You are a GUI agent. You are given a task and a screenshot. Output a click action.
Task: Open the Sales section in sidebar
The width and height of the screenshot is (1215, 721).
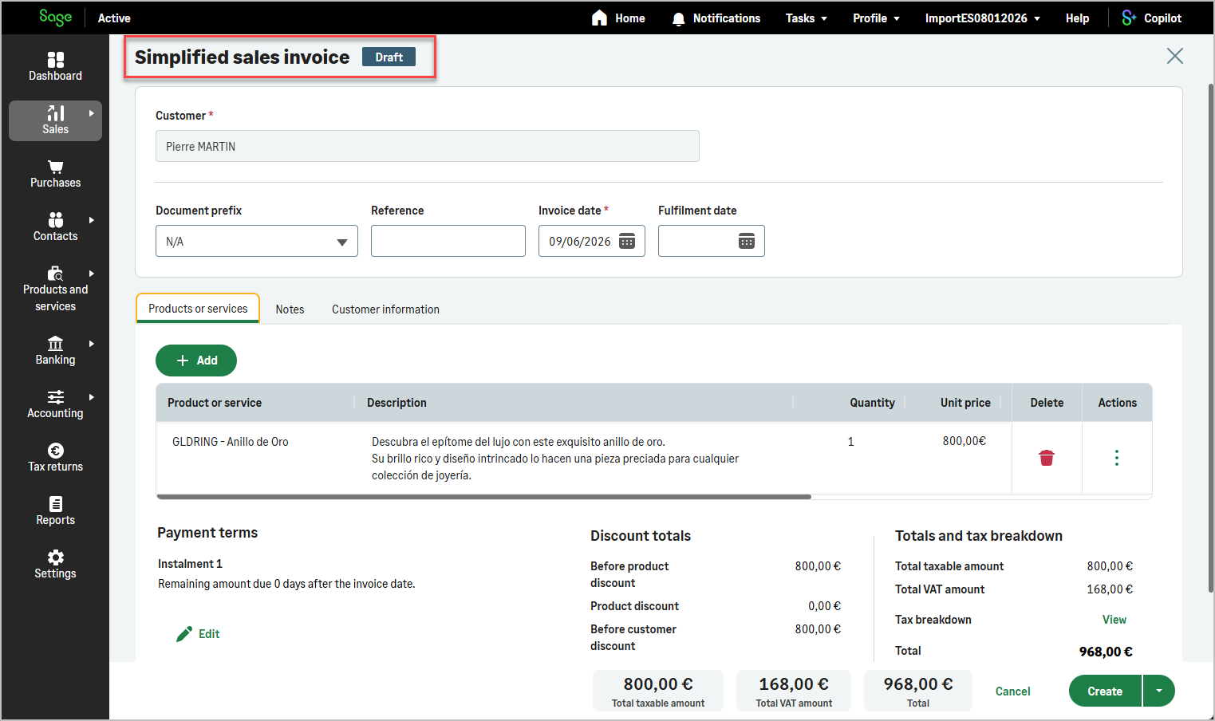[x=55, y=120]
